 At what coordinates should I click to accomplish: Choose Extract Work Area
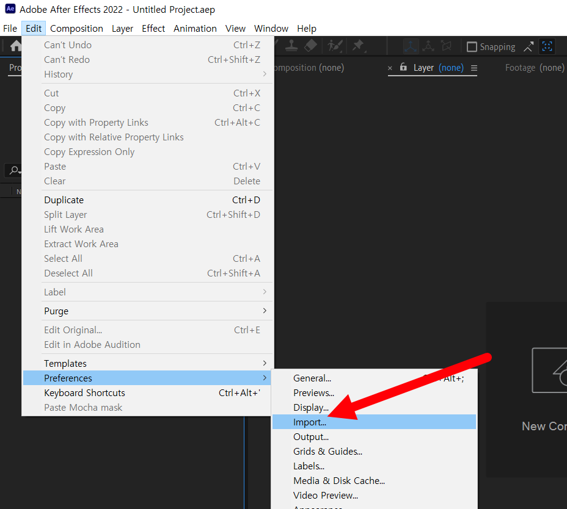[x=147, y=244]
